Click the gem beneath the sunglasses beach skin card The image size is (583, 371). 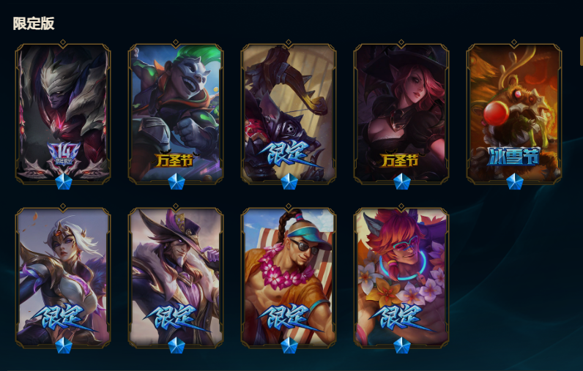click(289, 345)
